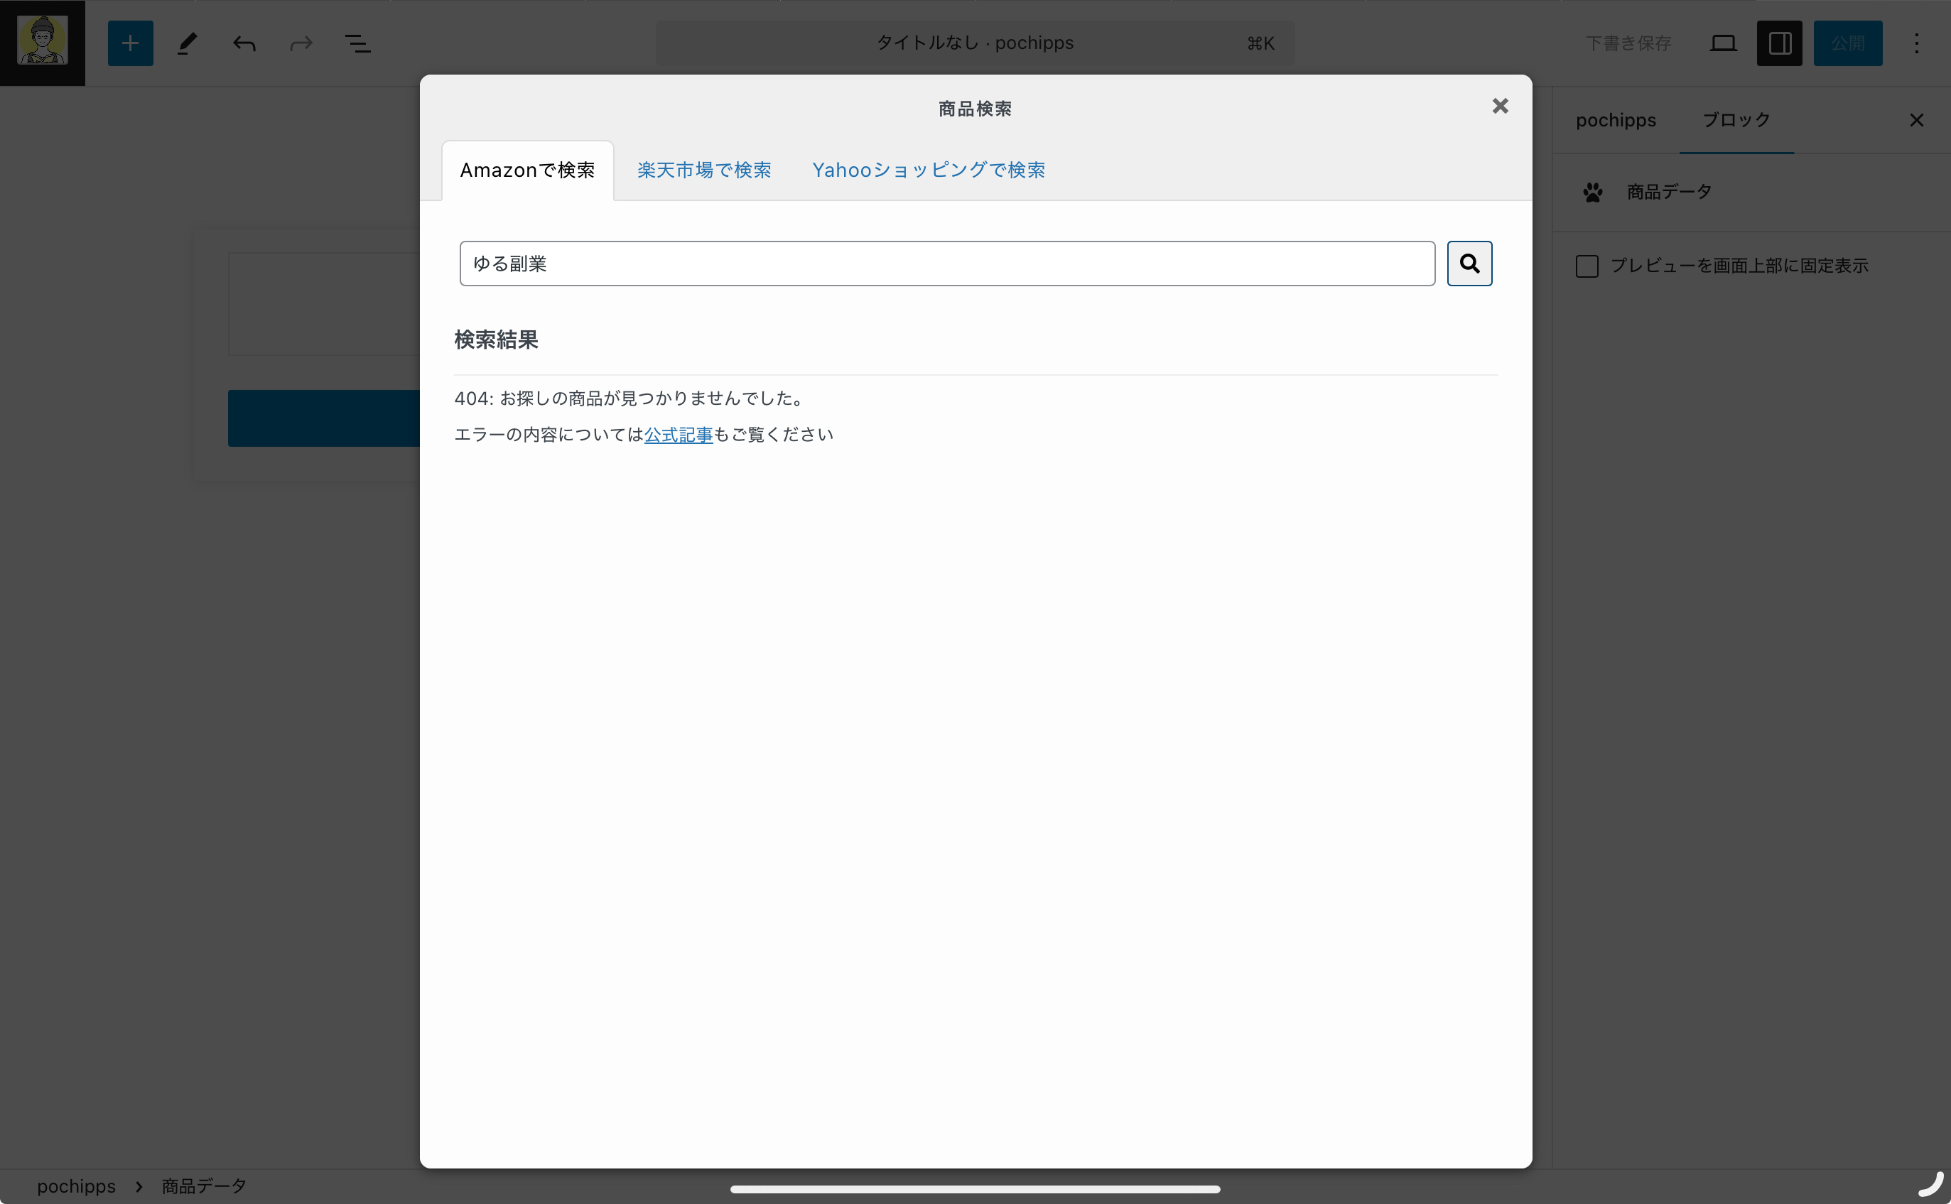Click 下書き保存 button

tap(1628, 43)
